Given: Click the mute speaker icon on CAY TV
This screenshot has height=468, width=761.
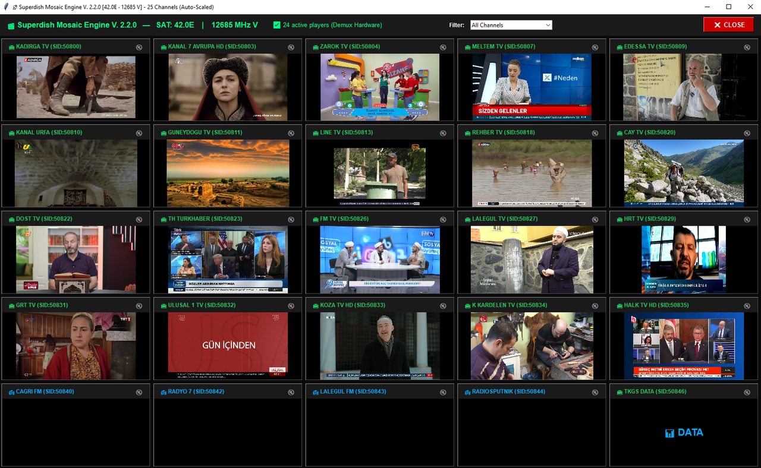Looking at the screenshot, I should click(747, 133).
